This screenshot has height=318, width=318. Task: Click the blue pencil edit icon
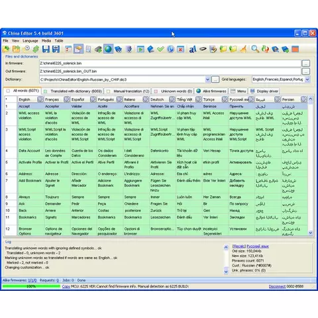pos(150,49)
